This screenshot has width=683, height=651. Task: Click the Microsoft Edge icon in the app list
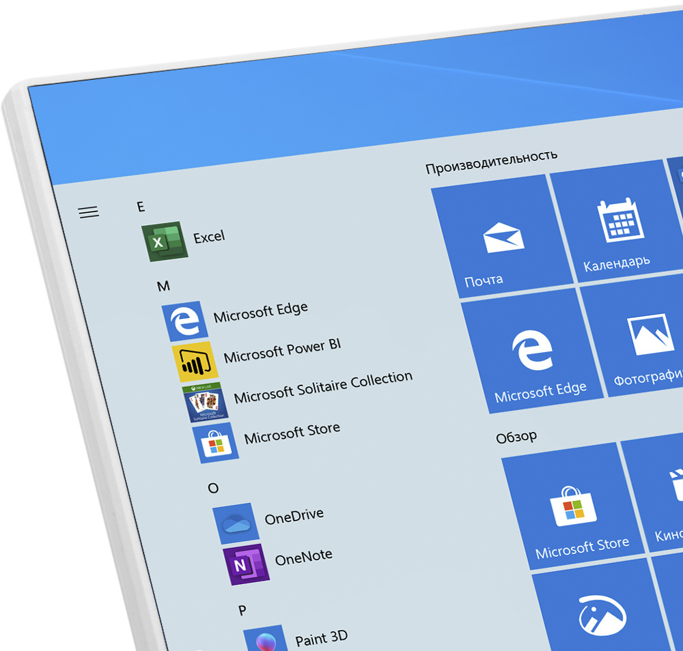point(184,321)
